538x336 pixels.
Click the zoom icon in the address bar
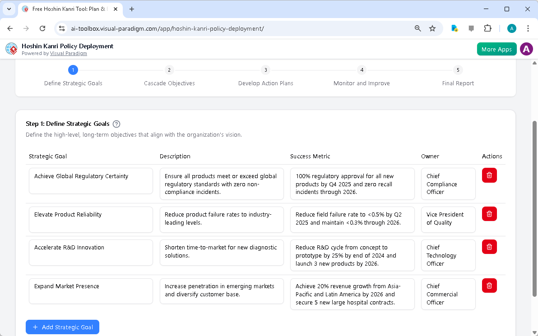pos(417,28)
